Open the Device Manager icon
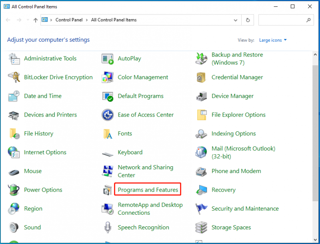The height and width of the screenshot is (244, 320). [x=201, y=96]
